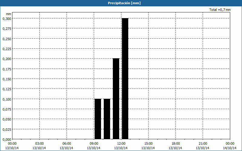Click the second 0,100 bar before 11:00
242x151 pixels.
(107, 119)
